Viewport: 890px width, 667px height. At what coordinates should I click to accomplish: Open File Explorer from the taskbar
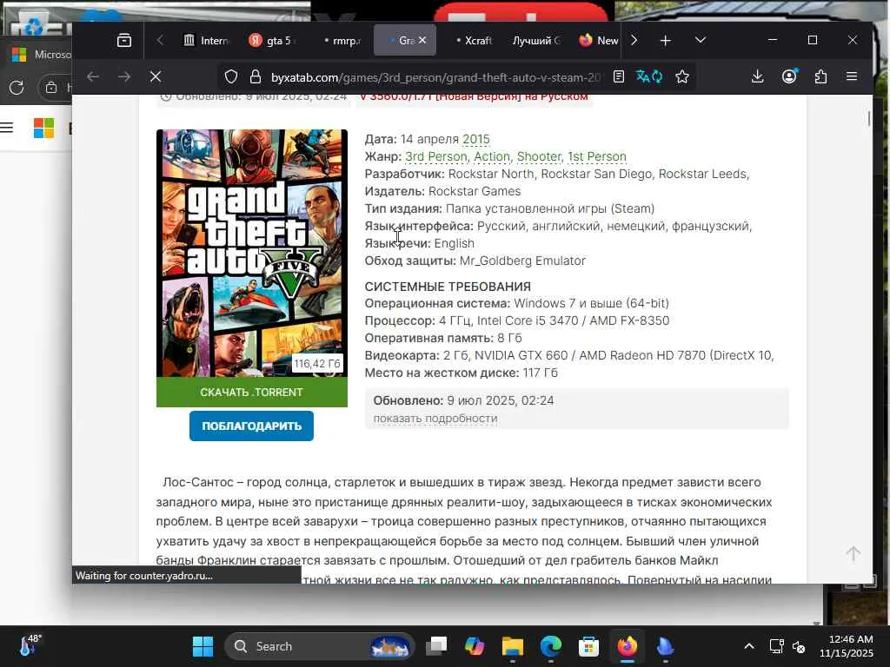point(513,646)
